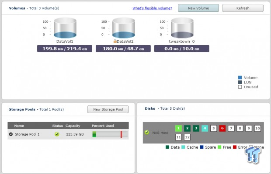Click the blue Spare legend swatch
The width and height of the screenshot is (271, 174).
202,147
